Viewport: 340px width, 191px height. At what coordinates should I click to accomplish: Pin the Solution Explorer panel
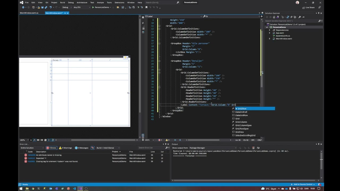coord(318,13)
